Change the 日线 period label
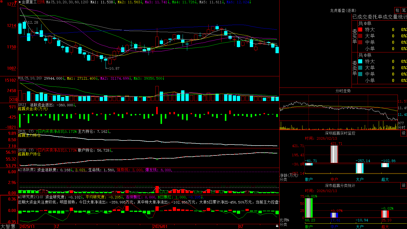 point(41,2)
